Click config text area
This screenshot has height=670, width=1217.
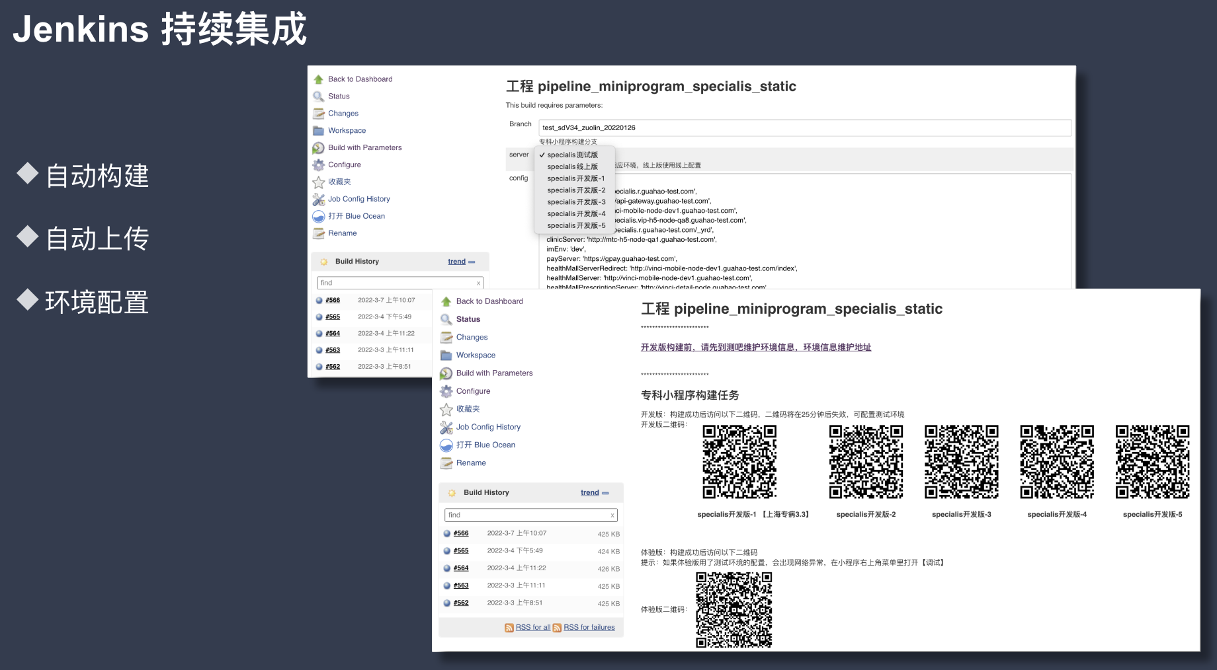pyautogui.click(x=805, y=231)
